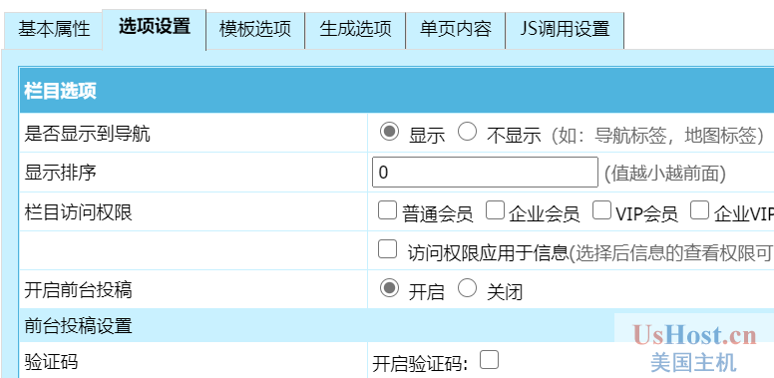Image resolution: width=774 pixels, height=378 pixels.
Task: Select 关闭 radio for 前台投稿
Action: pyautogui.click(x=467, y=288)
